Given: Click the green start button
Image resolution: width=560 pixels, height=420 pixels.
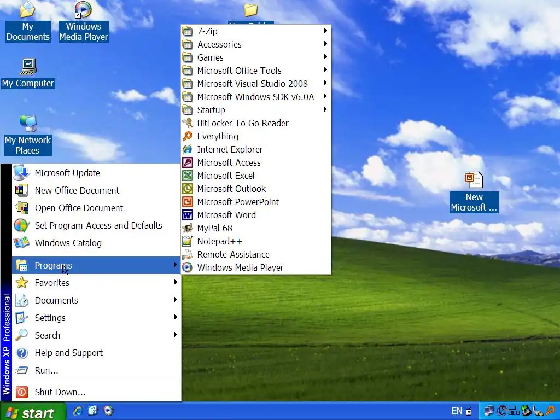Looking at the screenshot, I should pyautogui.click(x=33, y=411).
